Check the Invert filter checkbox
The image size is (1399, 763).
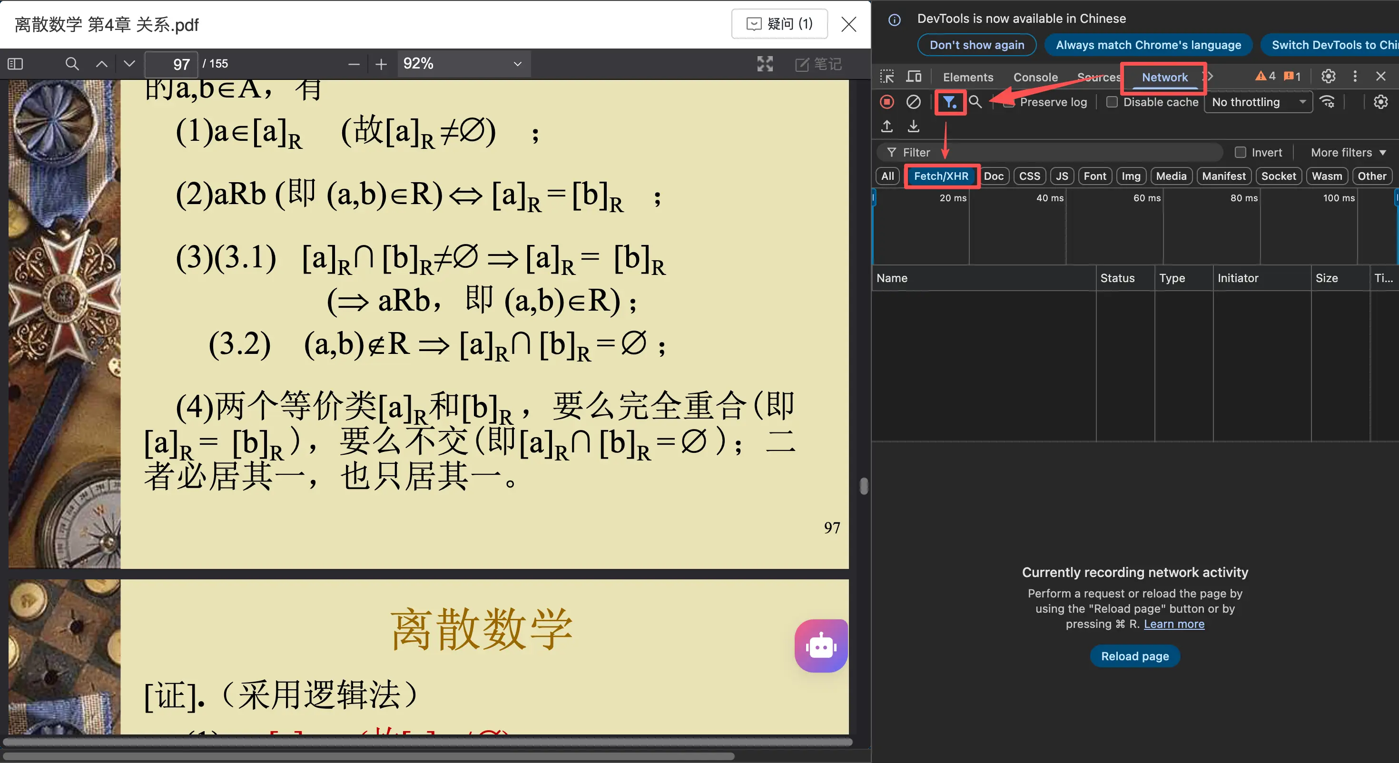(1241, 153)
